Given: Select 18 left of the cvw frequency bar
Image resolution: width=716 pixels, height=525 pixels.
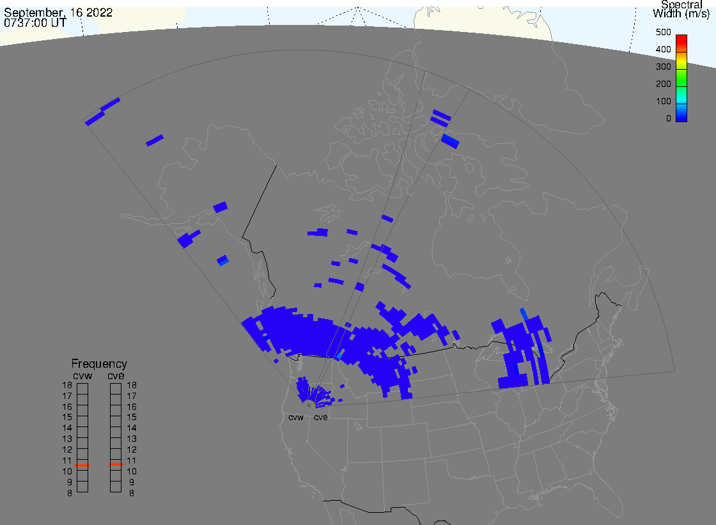Looking at the screenshot, I should 67,385.
